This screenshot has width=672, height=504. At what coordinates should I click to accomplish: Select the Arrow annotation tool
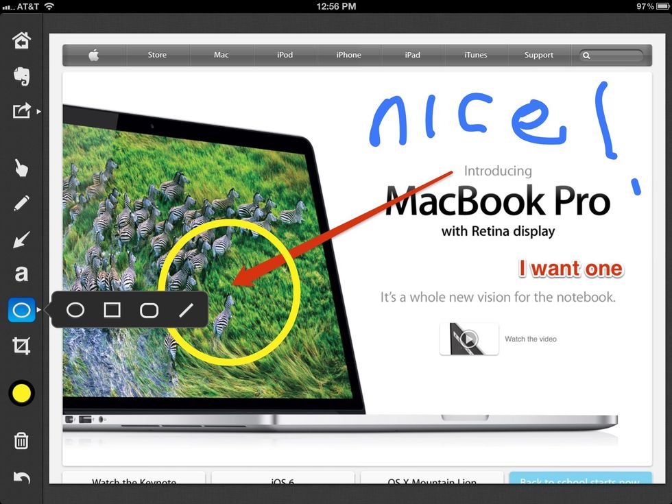pos(21,239)
